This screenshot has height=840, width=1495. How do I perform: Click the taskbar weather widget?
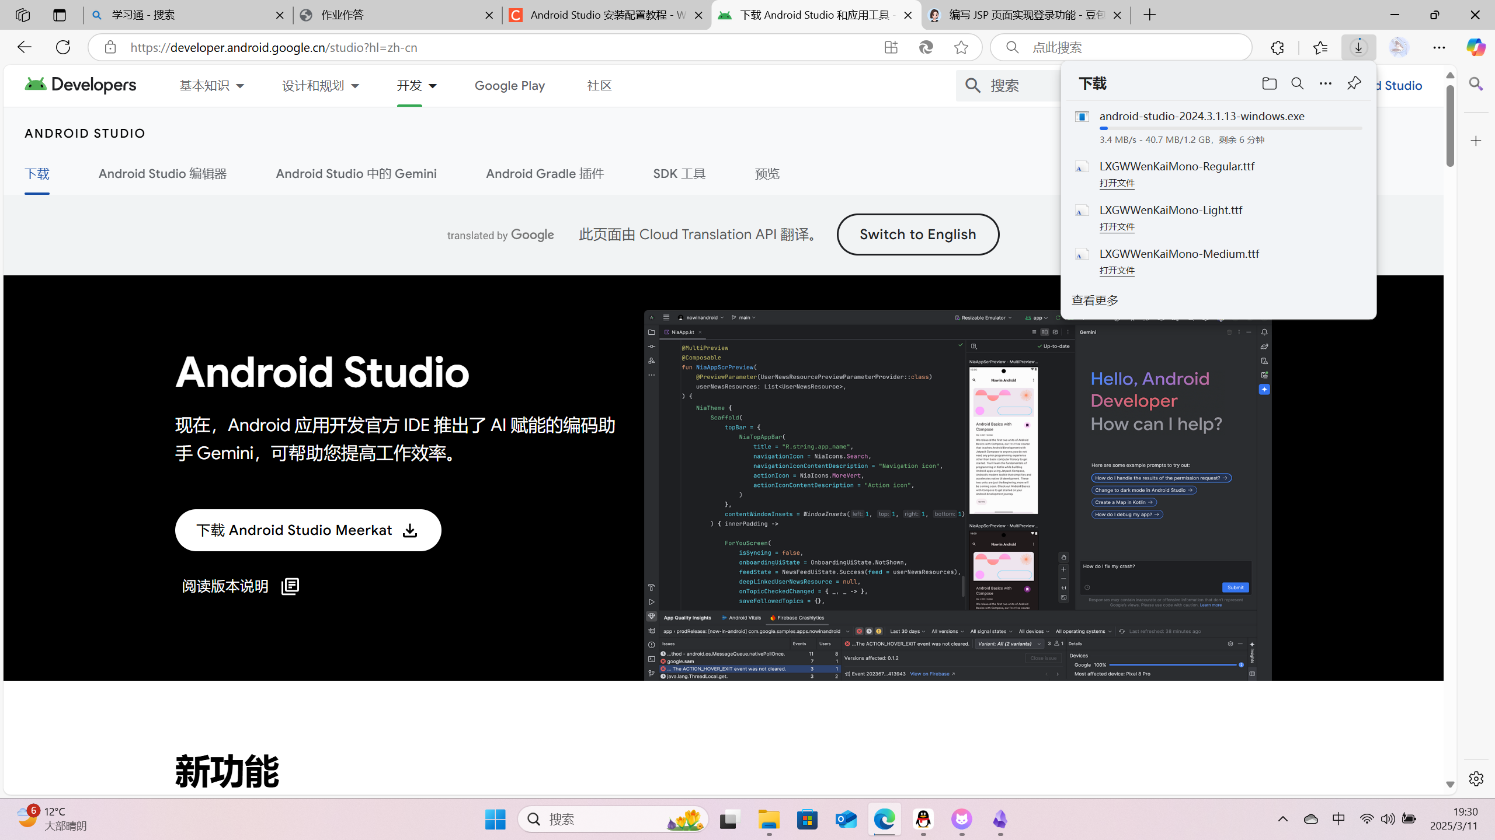pos(51,819)
